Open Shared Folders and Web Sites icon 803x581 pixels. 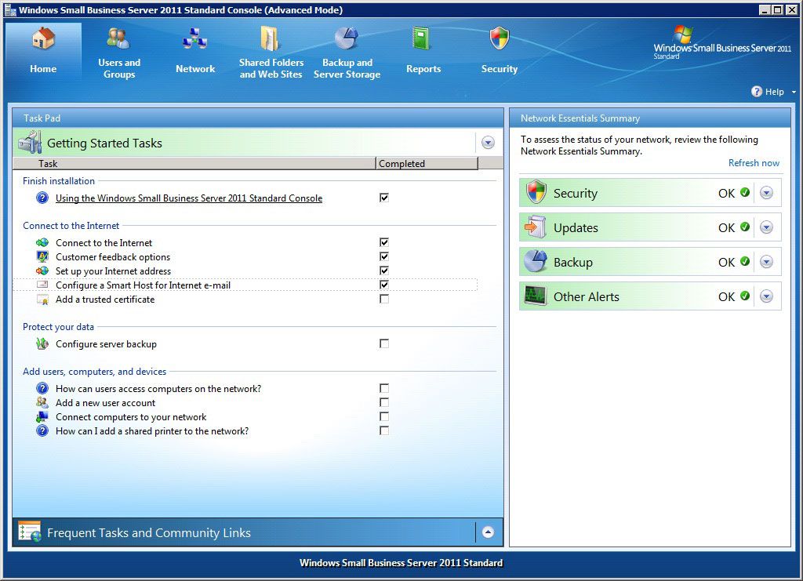pos(270,39)
